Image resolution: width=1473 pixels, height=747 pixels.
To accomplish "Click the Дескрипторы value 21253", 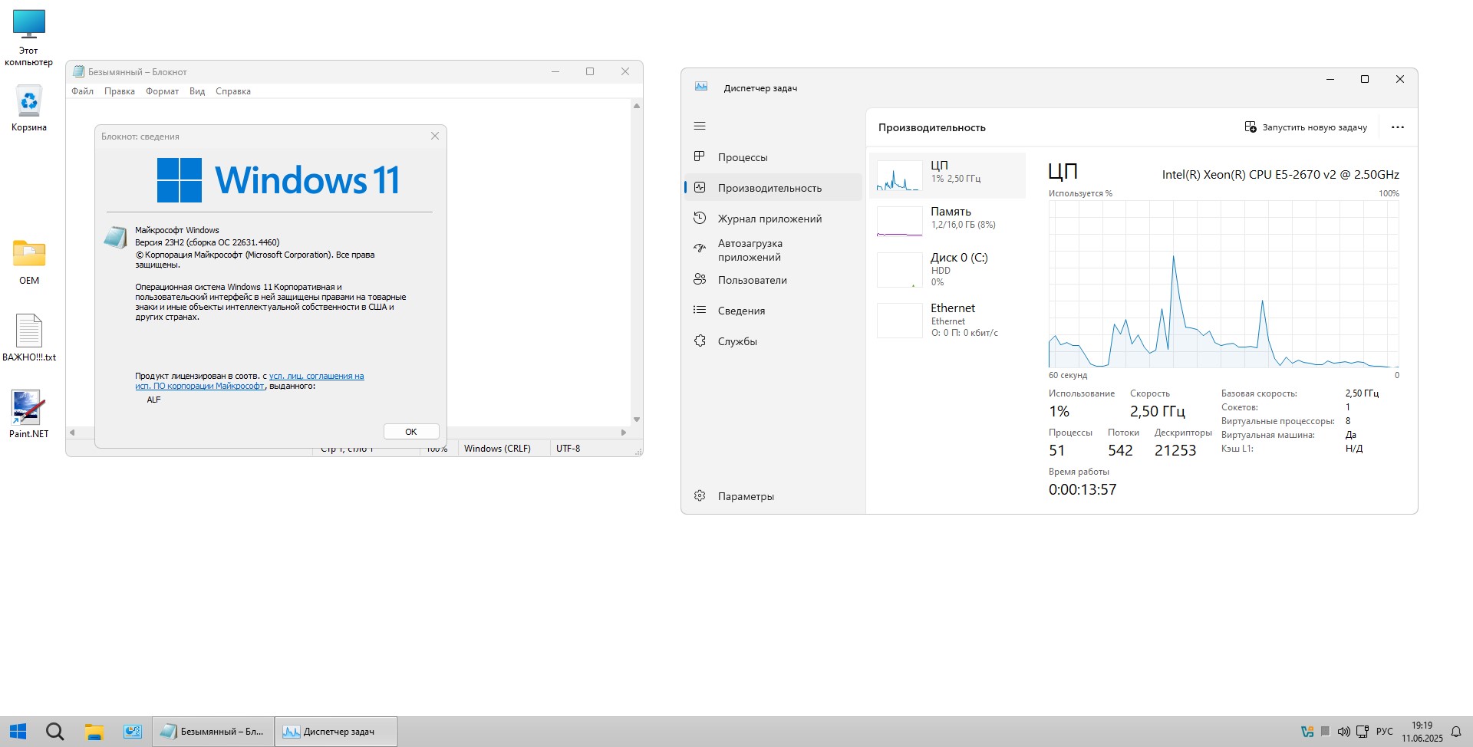I will 1175,450.
